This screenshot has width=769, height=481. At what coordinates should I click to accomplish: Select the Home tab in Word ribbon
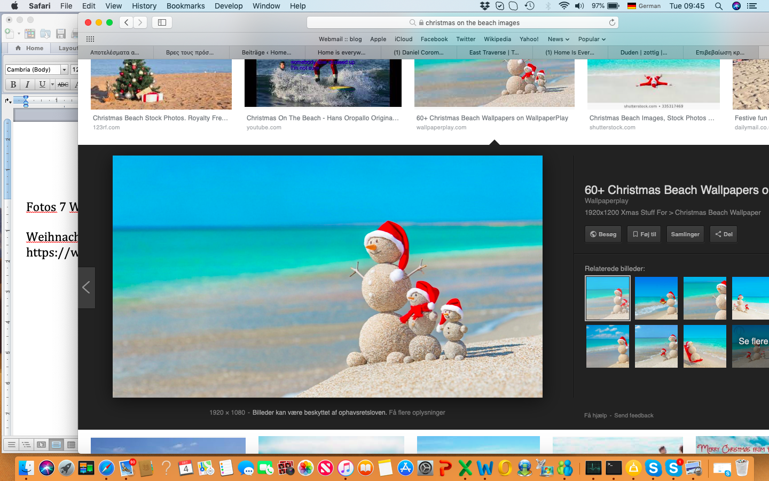(x=29, y=48)
